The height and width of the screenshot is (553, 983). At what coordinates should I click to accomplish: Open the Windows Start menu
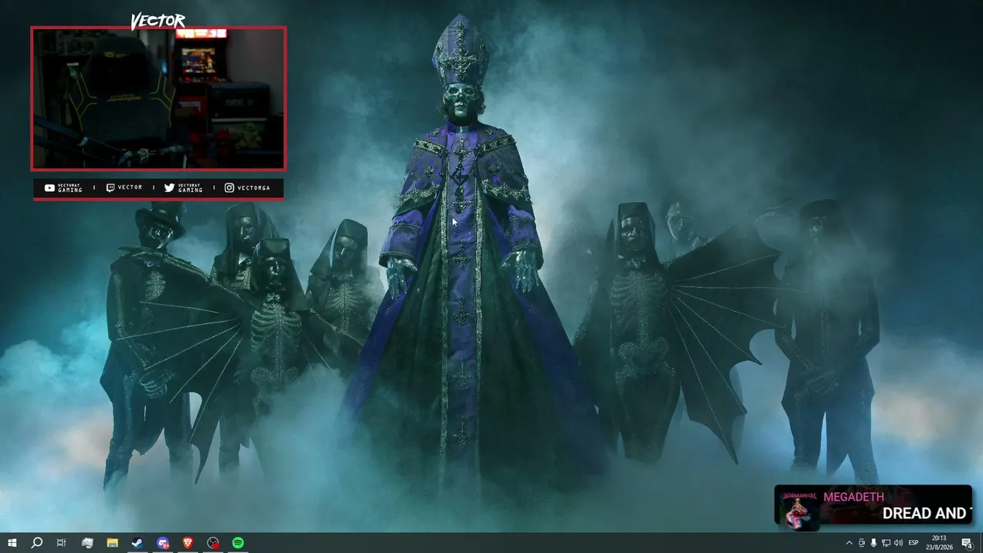point(12,543)
